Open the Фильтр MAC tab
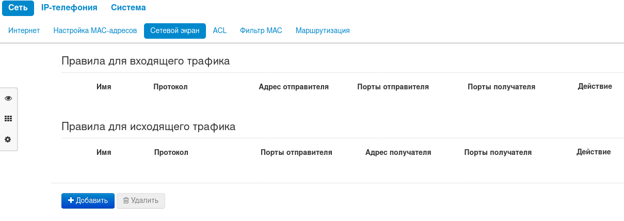This screenshot has height=221, width=624. 261,31
